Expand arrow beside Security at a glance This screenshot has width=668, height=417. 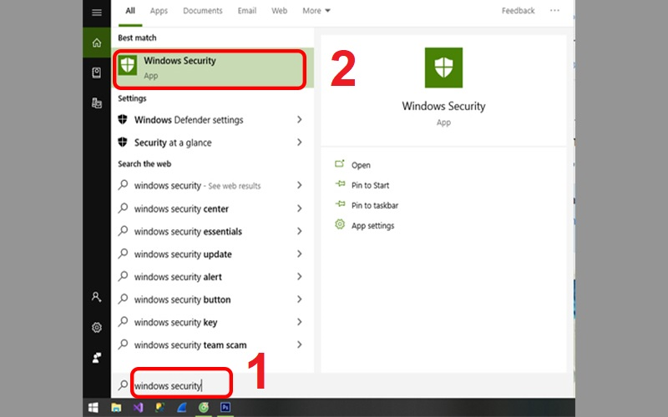299,143
